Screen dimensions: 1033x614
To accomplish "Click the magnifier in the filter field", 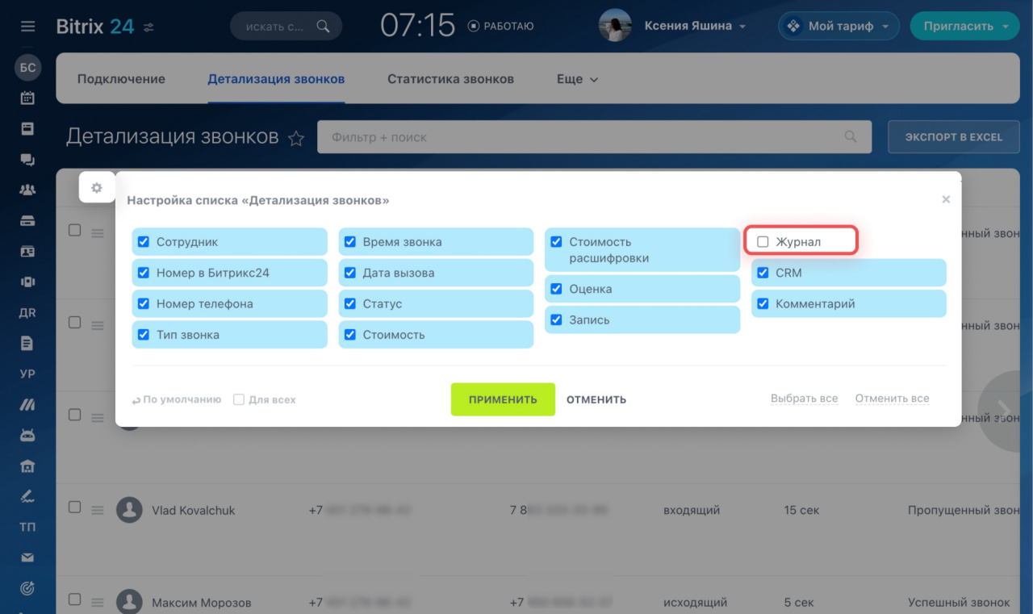I will tap(851, 137).
